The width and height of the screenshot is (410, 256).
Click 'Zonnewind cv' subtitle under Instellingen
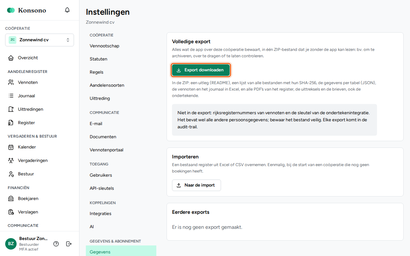tap(100, 22)
